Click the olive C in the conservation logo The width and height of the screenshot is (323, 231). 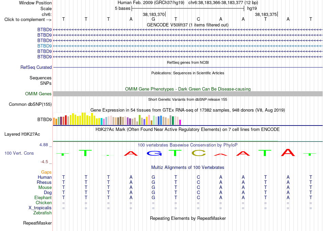(x=199, y=153)
